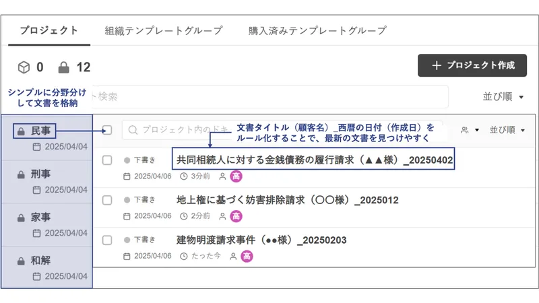Open the document list 並び順 dropdown
Image resolution: width=539 pixels, height=303 pixels.
(x=507, y=130)
